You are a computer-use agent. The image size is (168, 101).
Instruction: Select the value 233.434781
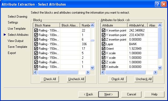pyautogui.click(x=137, y=35)
